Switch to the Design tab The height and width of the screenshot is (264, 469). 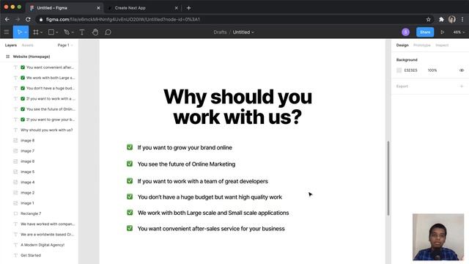click(x=402, y=45)
